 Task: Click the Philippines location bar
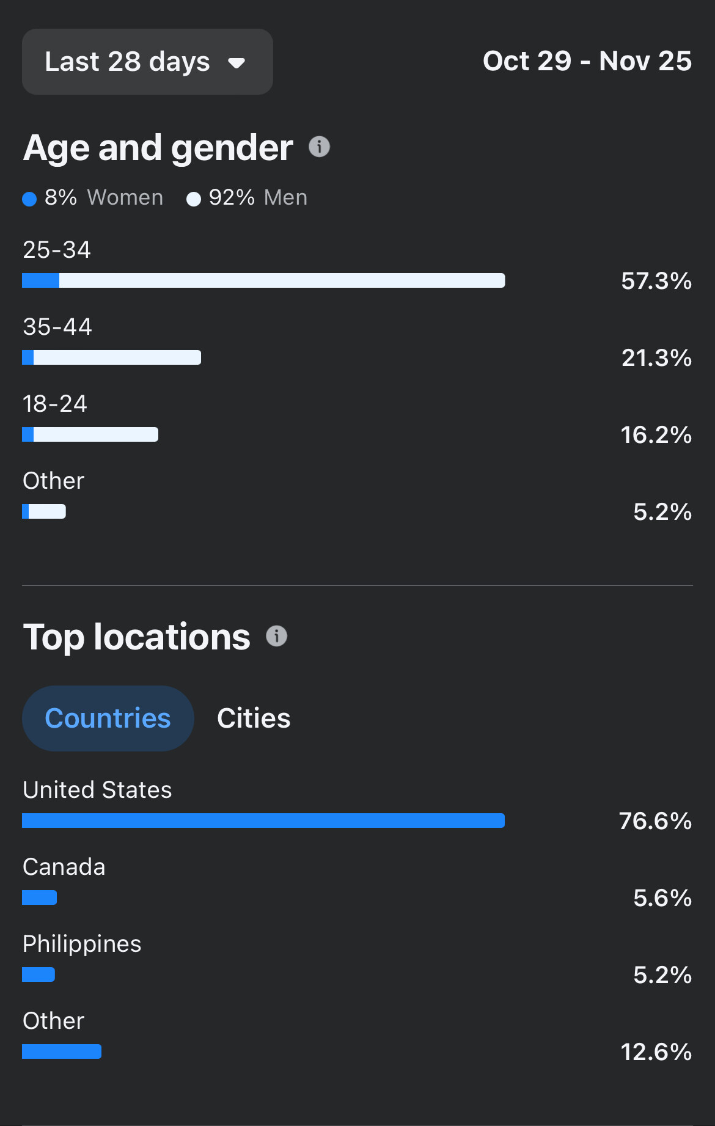[x=38, y=974]
